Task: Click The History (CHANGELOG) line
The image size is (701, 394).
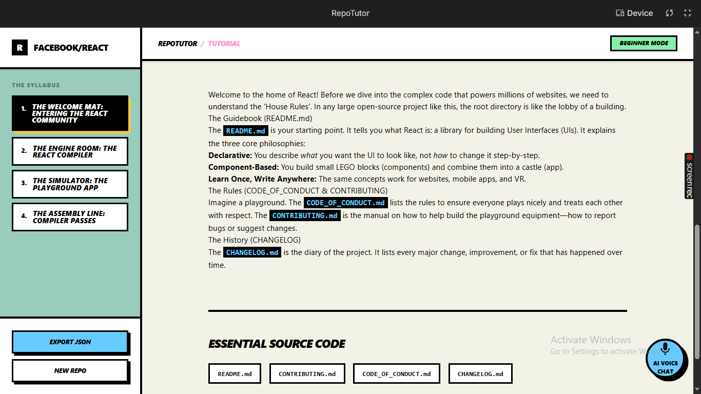Action: click(x=255, y=240)
